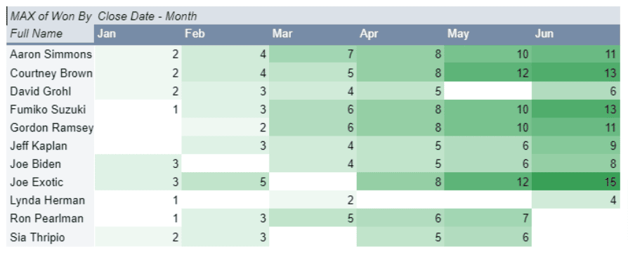Click the MAX of Won By cell
The height and width of the screenshot is (253, 628).
(51, 16)
